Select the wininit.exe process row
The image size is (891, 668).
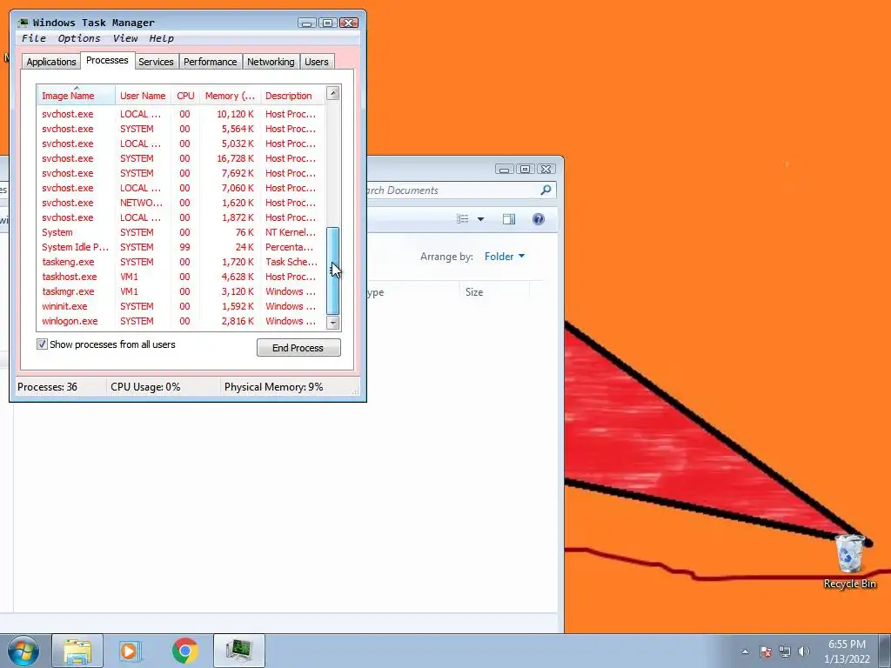pos(181,306)
